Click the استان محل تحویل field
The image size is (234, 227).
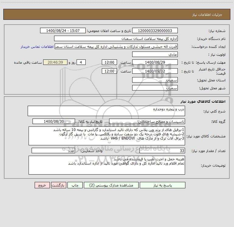coord(155,80)
